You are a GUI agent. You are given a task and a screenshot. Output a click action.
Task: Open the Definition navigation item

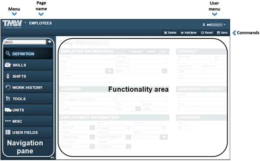point(28,54)
